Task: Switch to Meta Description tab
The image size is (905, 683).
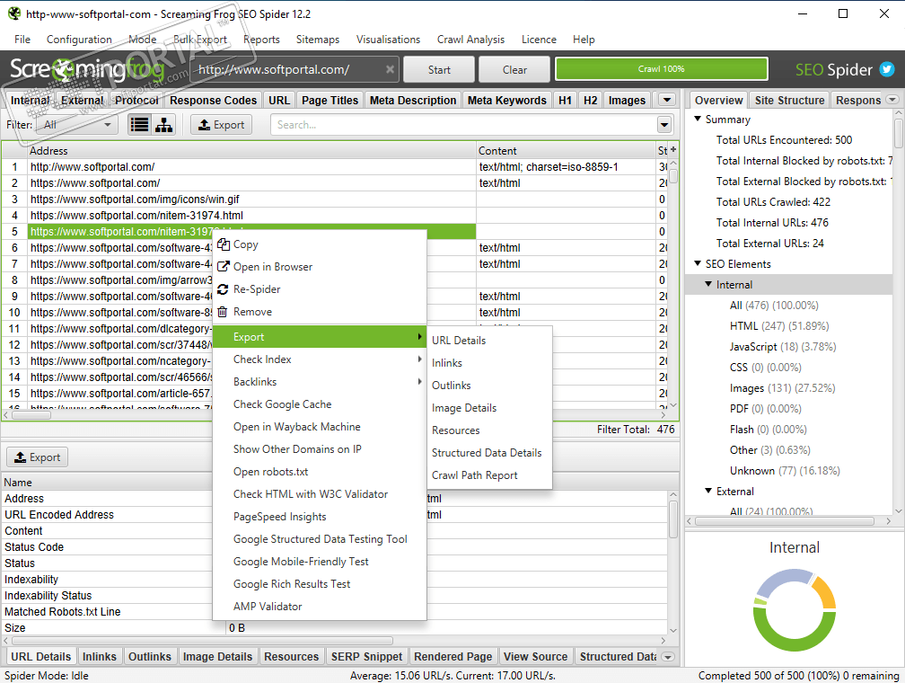Action: (x=413, y=100)
